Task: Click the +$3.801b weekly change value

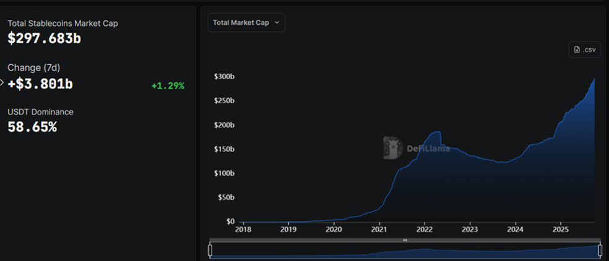Action: (x=40, y=83)
